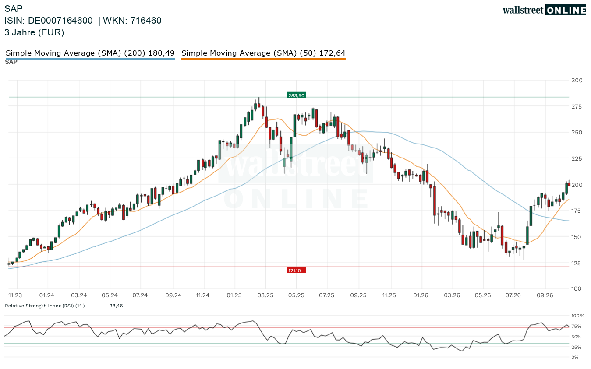Click the 03.25 date axis label
The height and width of the screenshot is (369, 591).
pyautogui.click(x=265, y=295)
